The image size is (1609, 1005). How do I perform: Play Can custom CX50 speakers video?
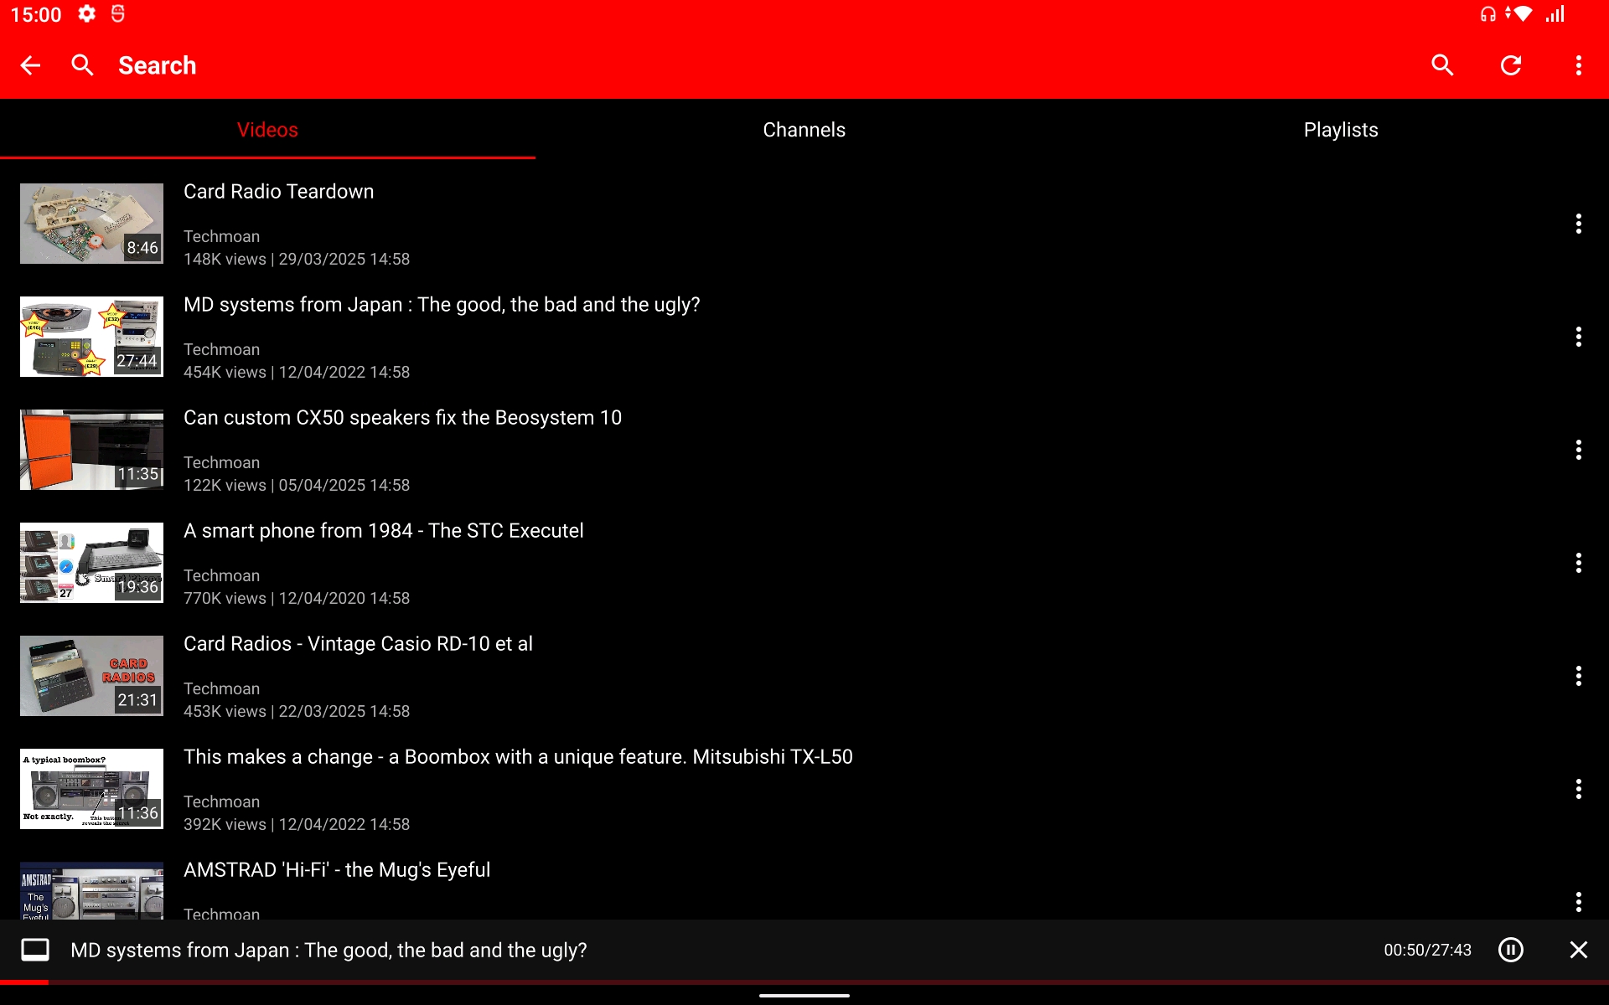pos(804,450)
